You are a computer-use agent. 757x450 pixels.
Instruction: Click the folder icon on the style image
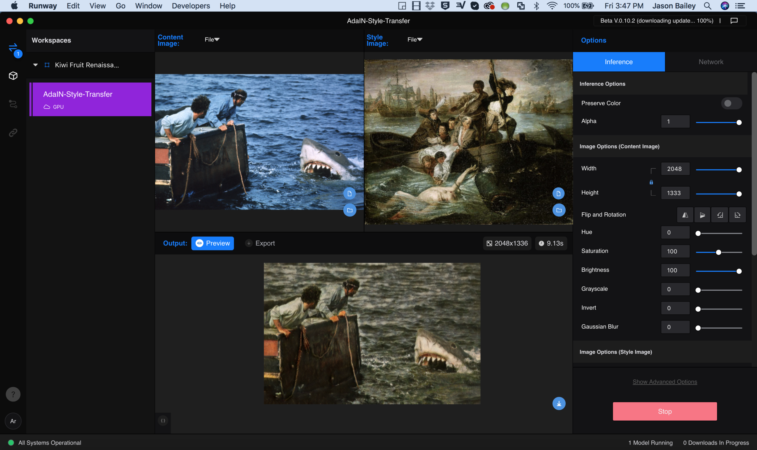click(x=559, y=210)
